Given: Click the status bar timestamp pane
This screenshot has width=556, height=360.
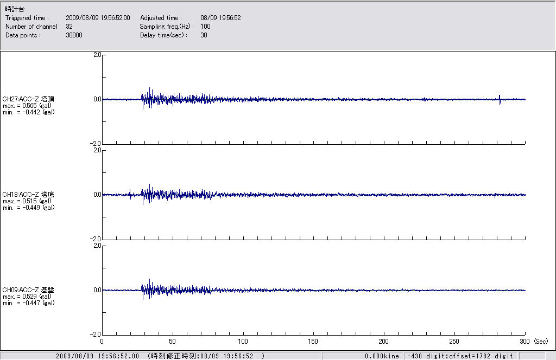Looking at the screenshot, I should [x=161, y=356].
